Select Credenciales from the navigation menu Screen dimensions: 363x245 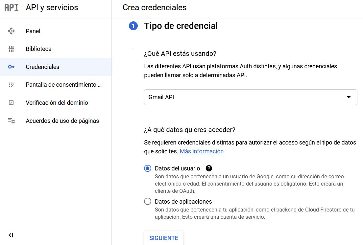(x=42, y=67)
